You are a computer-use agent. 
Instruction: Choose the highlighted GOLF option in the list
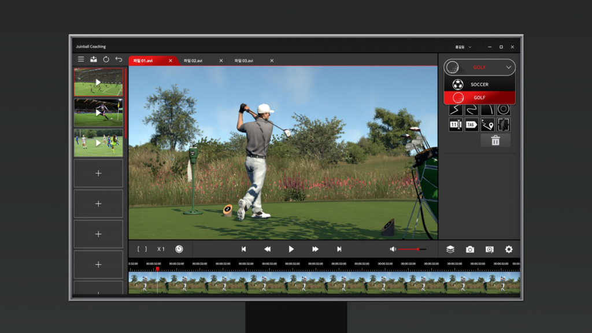pyautogui.click(x=479, y=97)
